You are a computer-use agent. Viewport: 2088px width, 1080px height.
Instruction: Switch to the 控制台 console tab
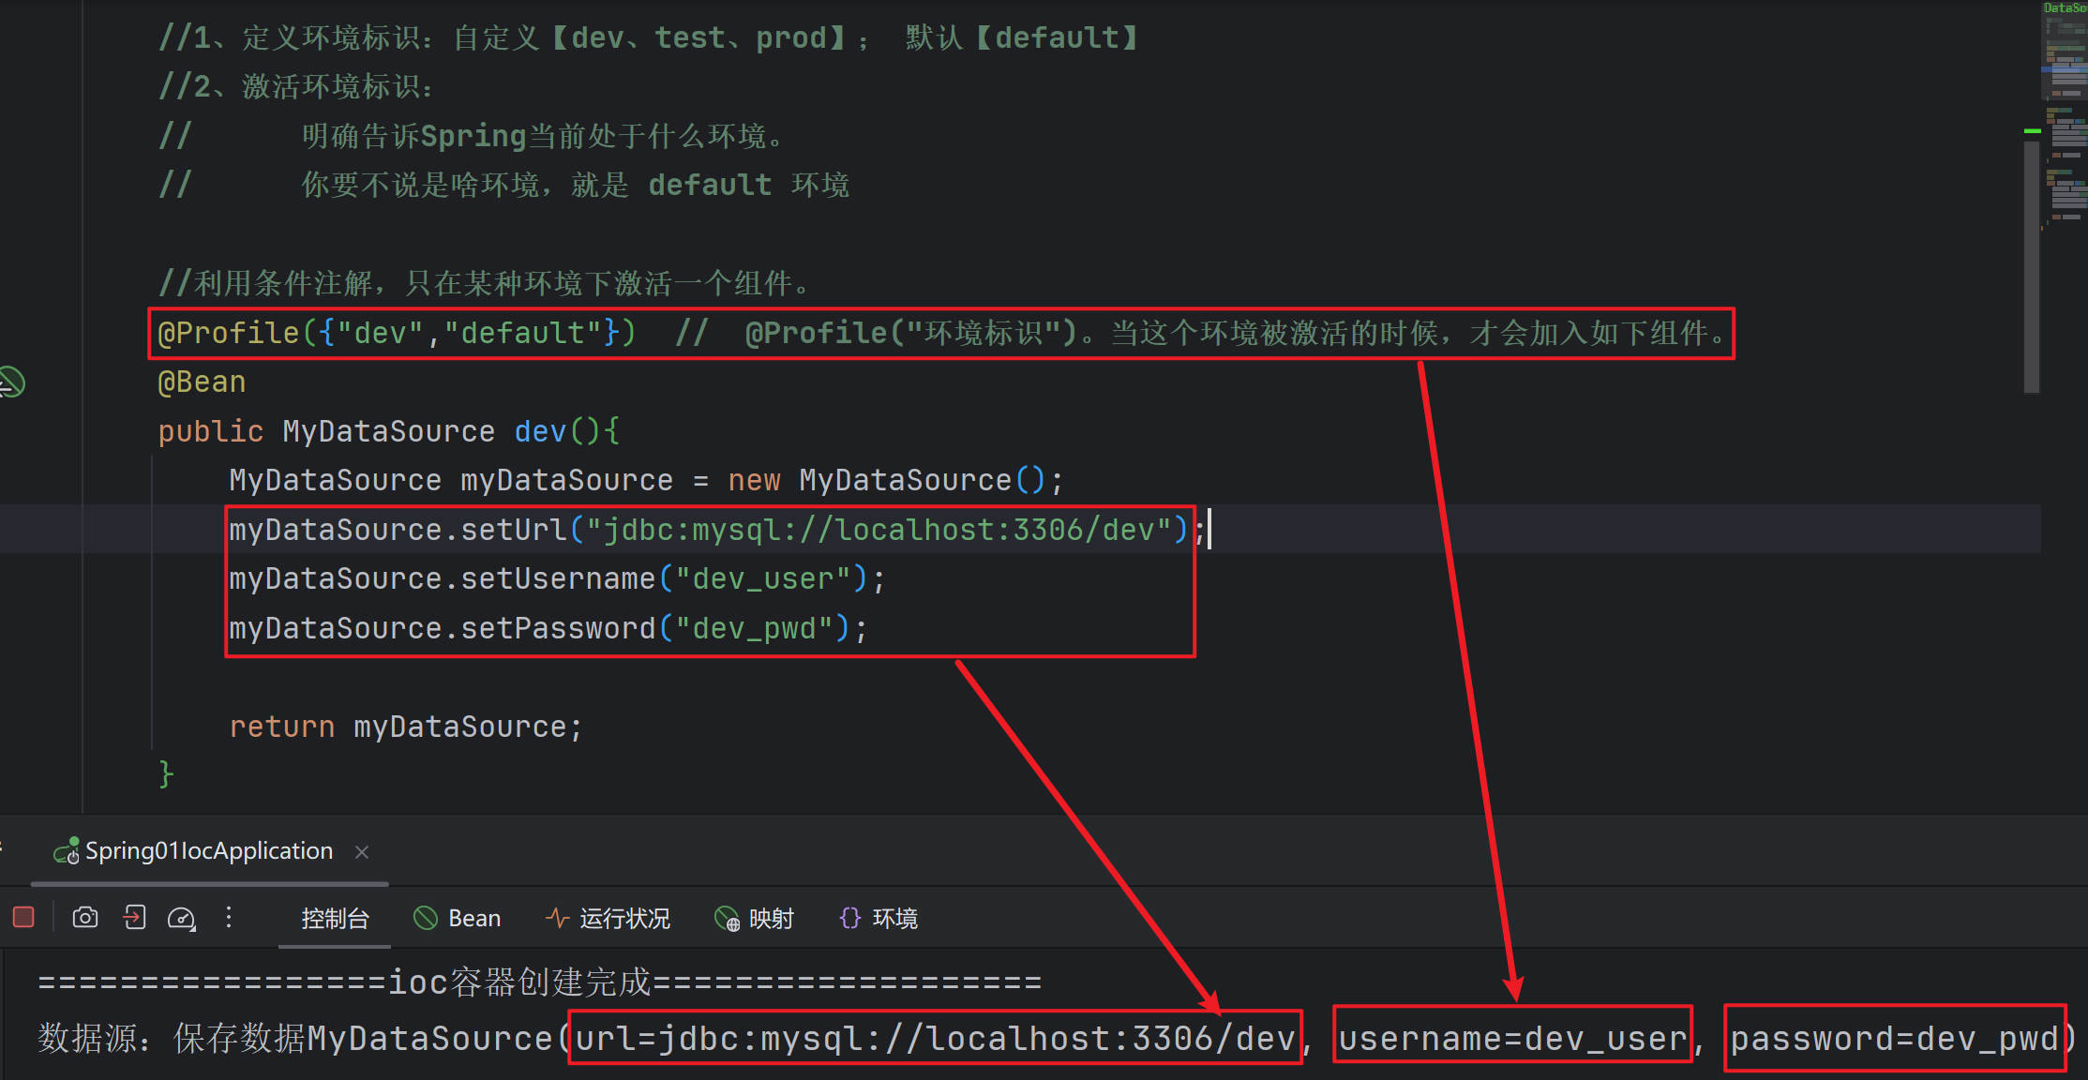(x=335, y=919)
